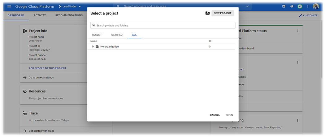Open Platform status card three-dot menu
Image resolution: width=325 pixels, height=137 pixels.
tap(298, 31)
